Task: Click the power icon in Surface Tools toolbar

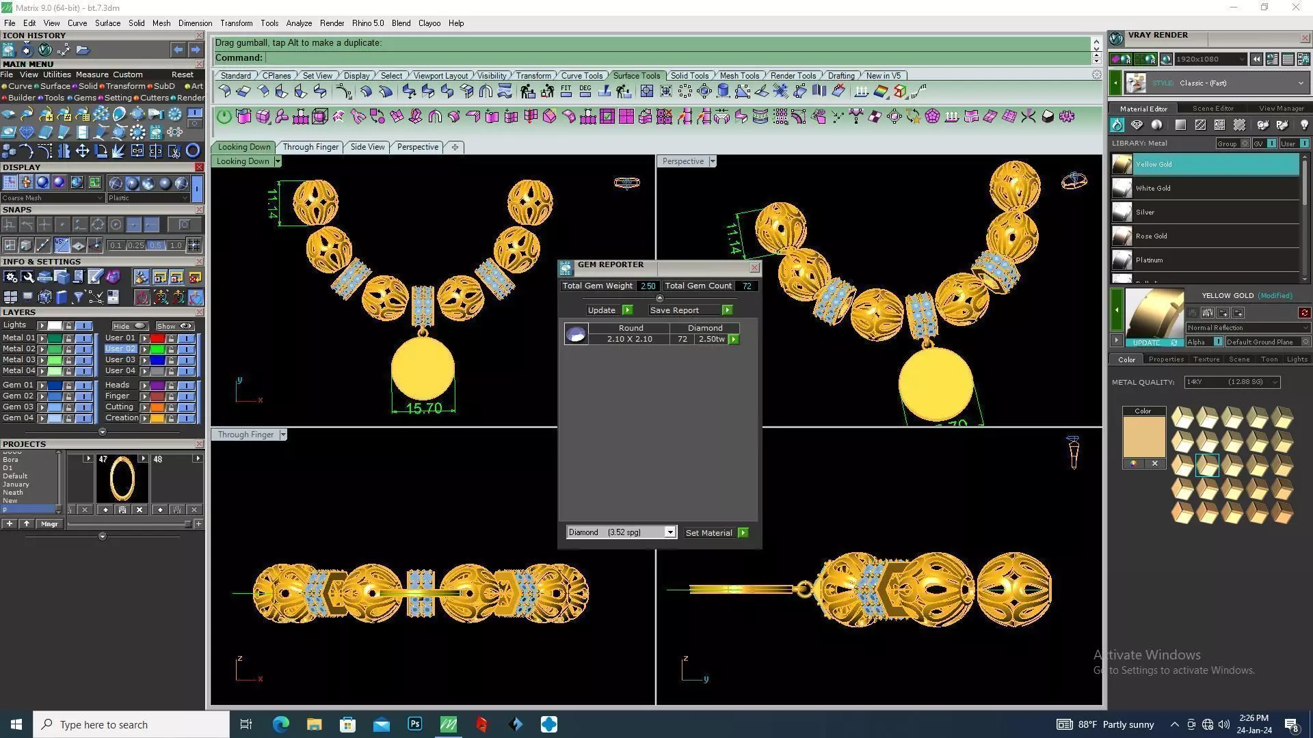Action: 224,117
